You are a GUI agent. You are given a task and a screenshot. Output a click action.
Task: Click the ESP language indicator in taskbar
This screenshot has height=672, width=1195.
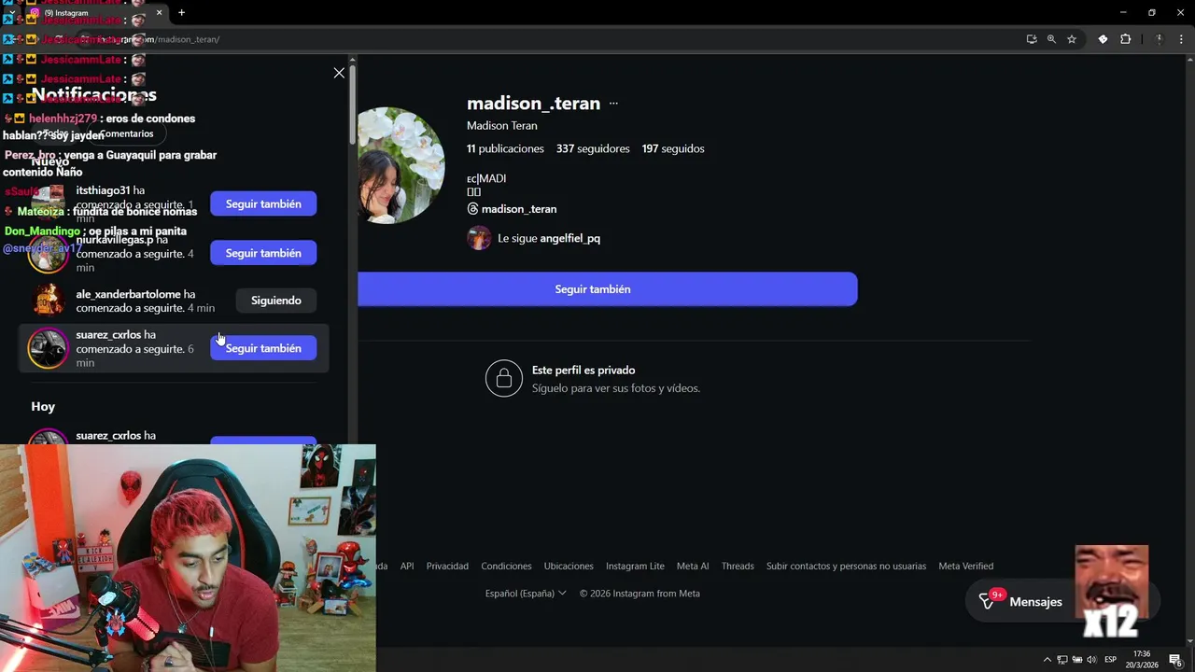1111,660
